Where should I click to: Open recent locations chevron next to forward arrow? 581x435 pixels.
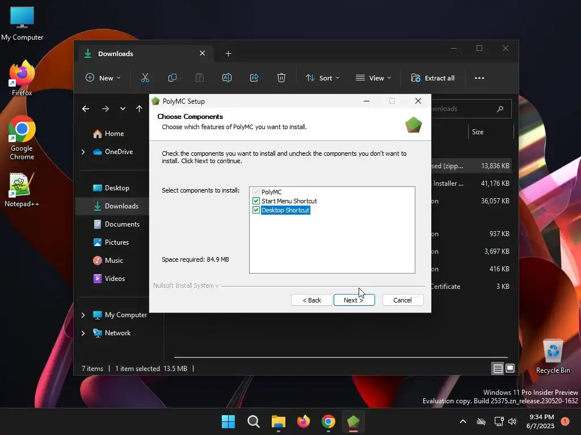tap(123, 109)
